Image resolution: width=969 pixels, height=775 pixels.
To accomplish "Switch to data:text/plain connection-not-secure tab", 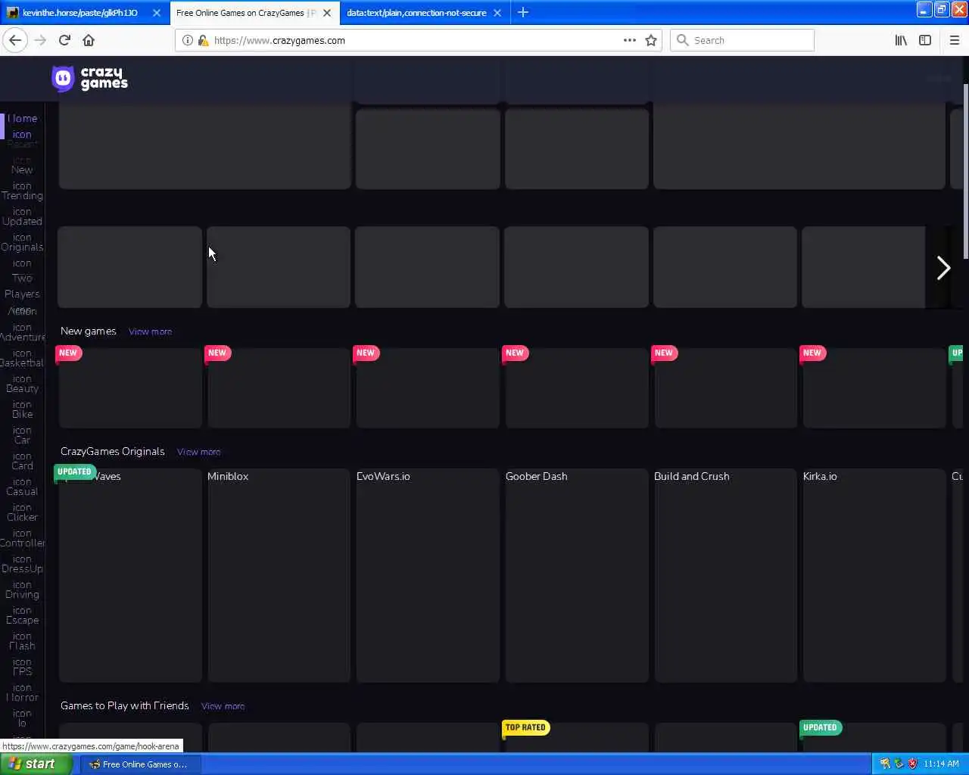I will [x=424, y=13].
